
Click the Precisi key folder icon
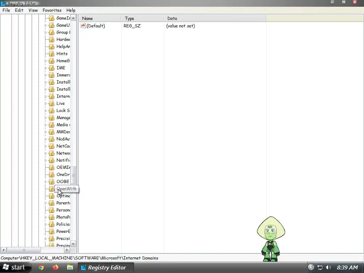(x=52, y=239)
